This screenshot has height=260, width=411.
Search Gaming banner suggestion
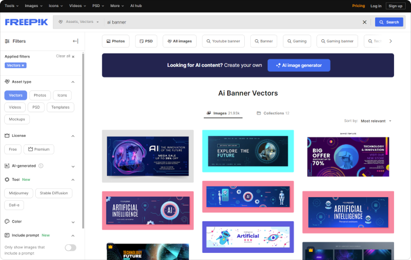pos(338,41)
